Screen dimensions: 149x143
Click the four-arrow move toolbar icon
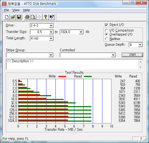(39, 17)
